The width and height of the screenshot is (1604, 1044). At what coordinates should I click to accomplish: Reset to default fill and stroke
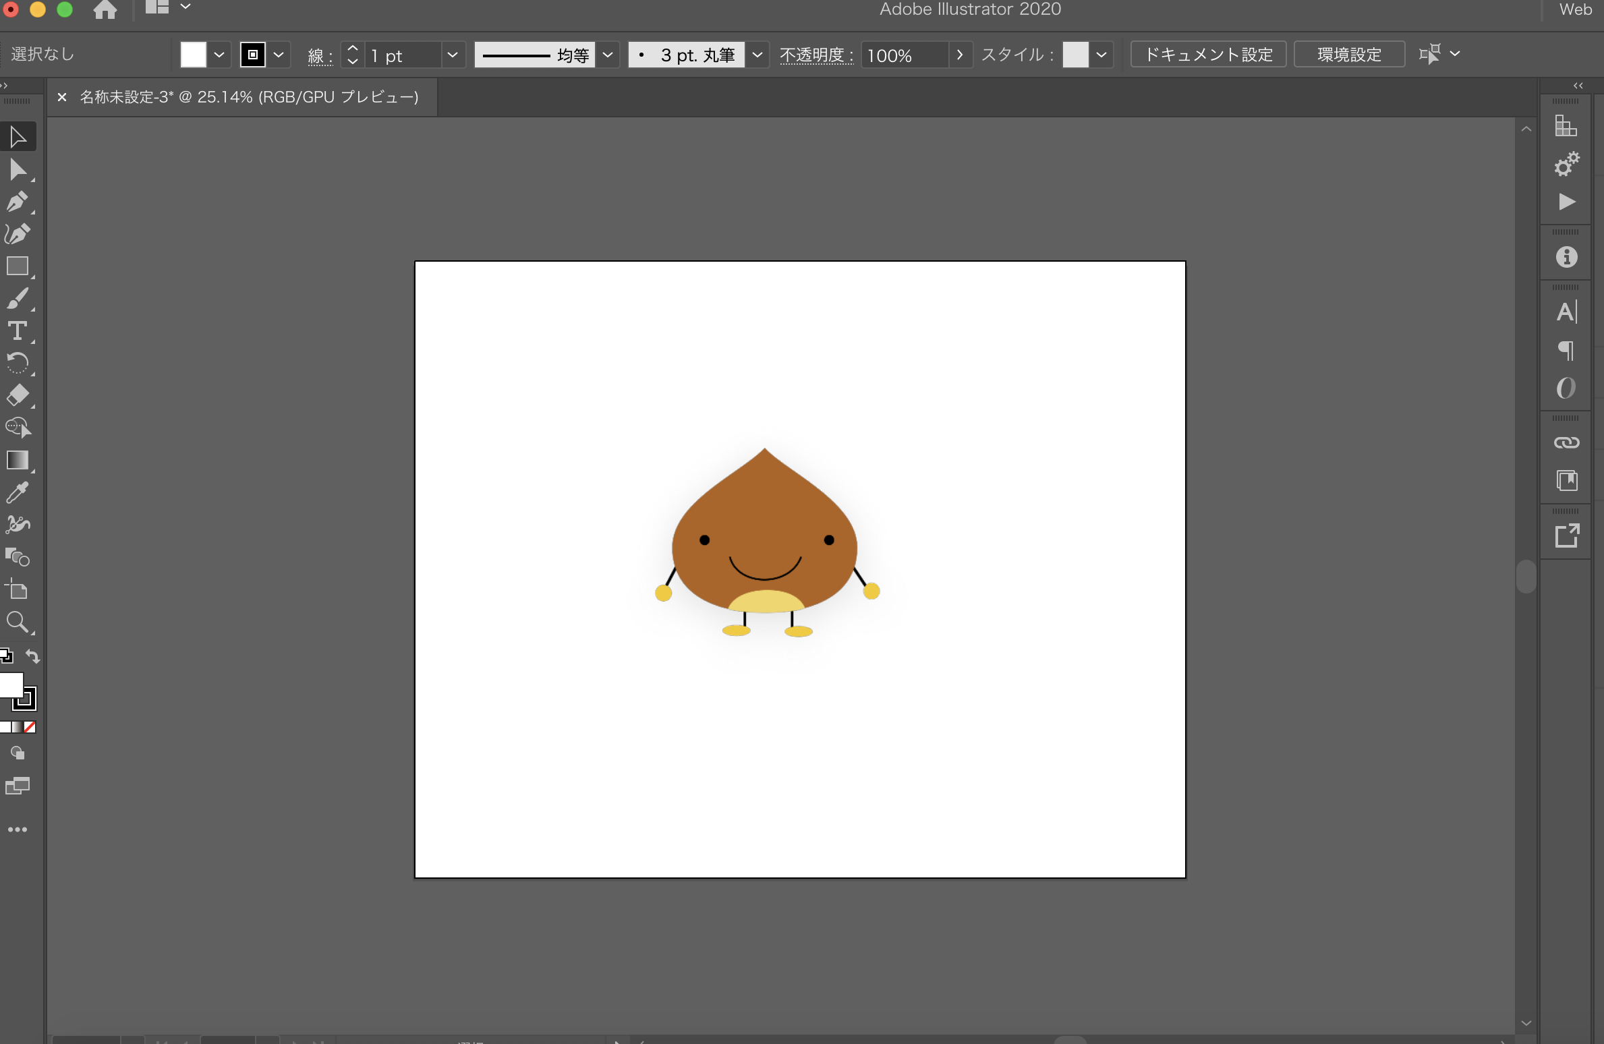pyautogui.click(x=6, y=656)
